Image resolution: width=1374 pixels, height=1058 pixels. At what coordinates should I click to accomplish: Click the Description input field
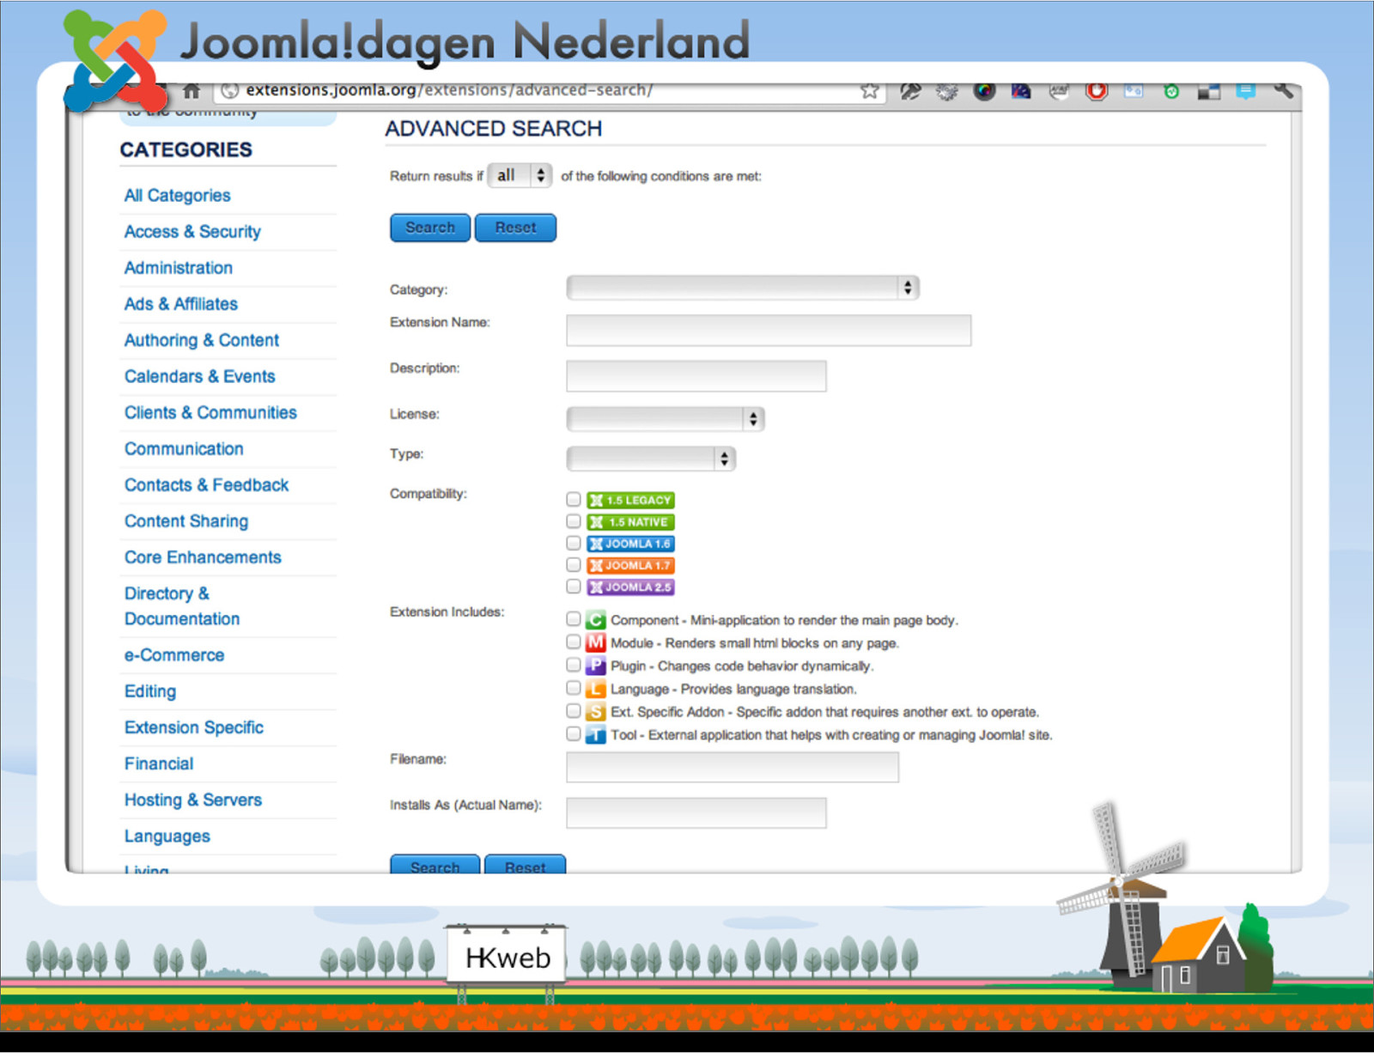(696, 376)
